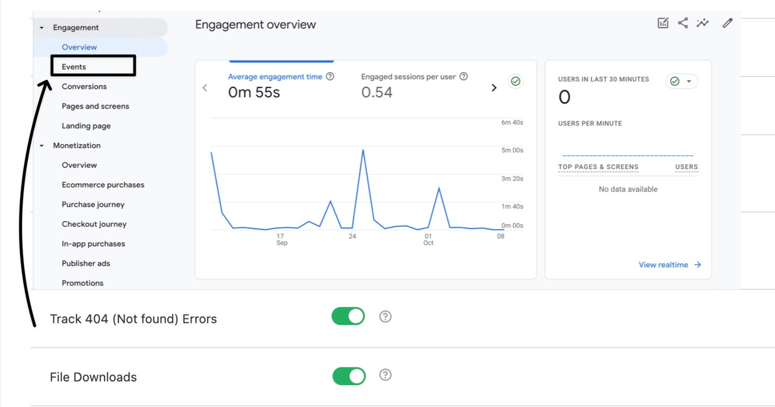
Task: Select Ecommerce purchases in the sidebar
Action: [103, 185]
